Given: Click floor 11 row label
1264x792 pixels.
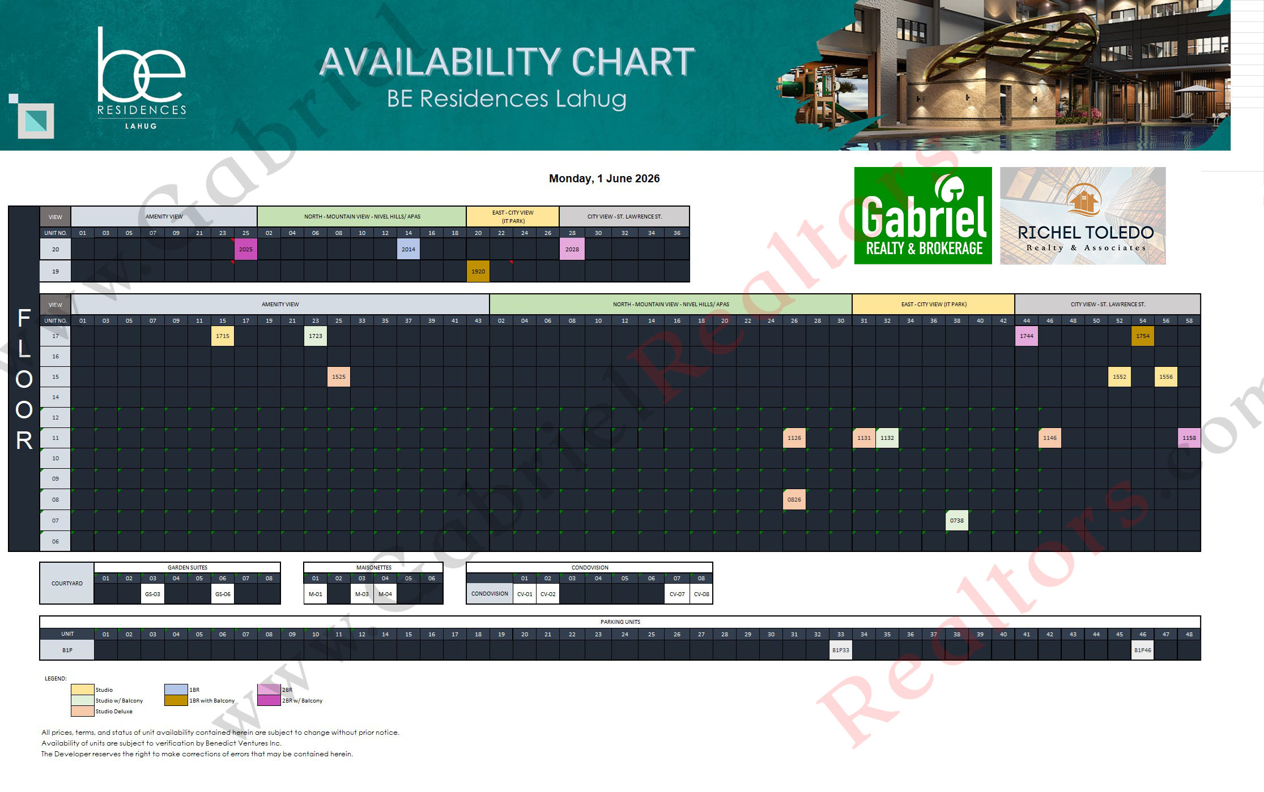Looking at the screenshot, I should tap(56, 438).
